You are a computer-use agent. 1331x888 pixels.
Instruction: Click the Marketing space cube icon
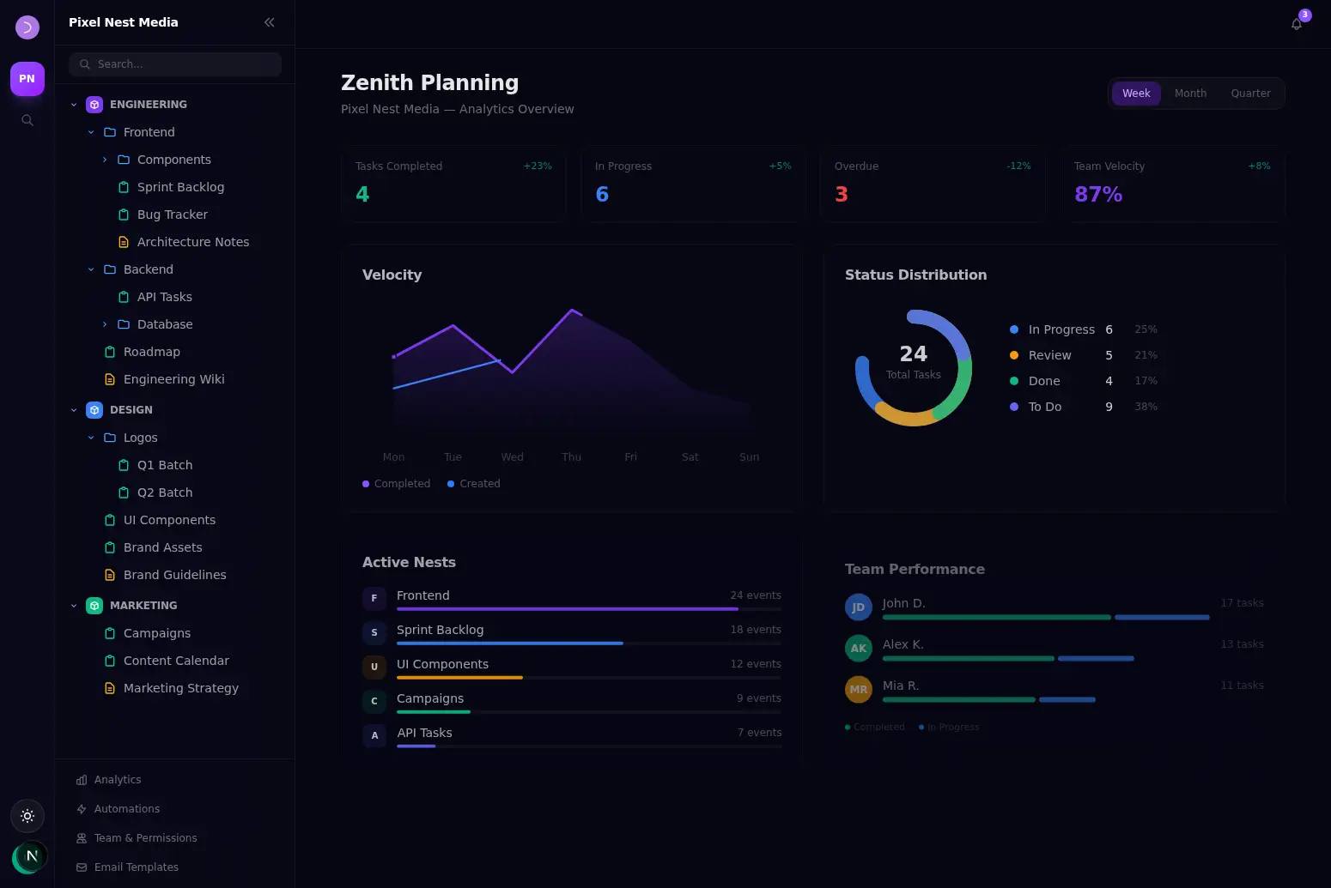click(x=94, y=606)
